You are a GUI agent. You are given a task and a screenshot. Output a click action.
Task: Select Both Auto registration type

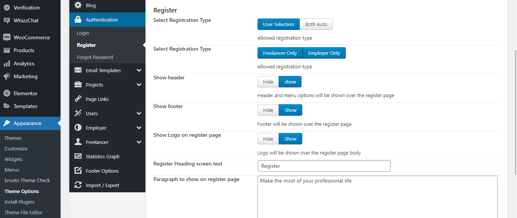point(316,24)
